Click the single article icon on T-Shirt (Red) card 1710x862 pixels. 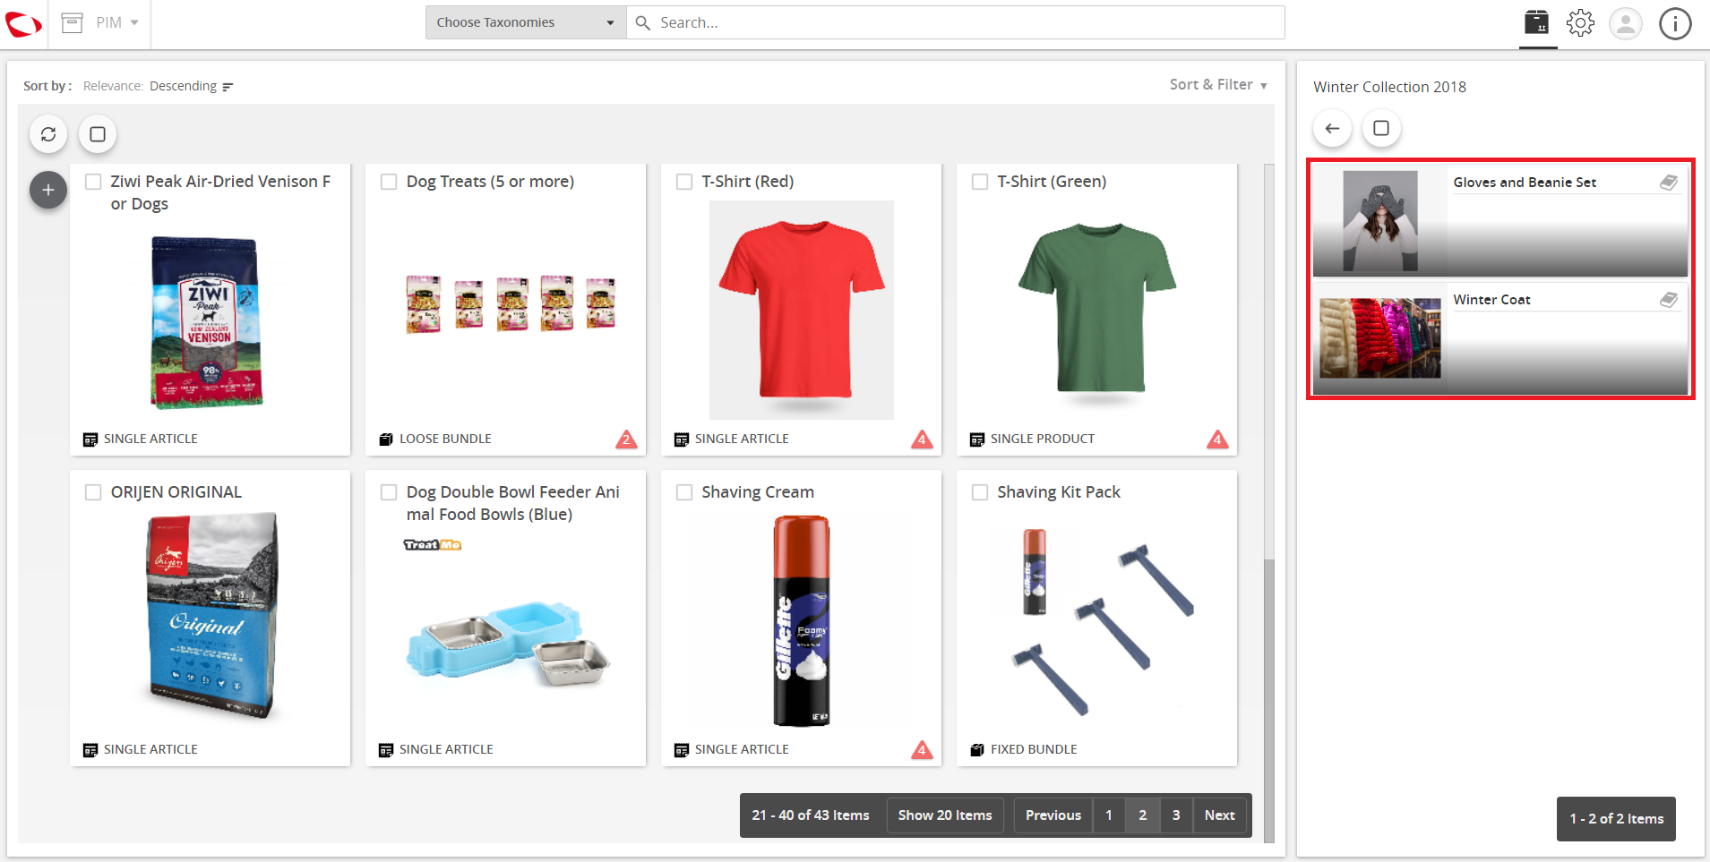(682, 440)
